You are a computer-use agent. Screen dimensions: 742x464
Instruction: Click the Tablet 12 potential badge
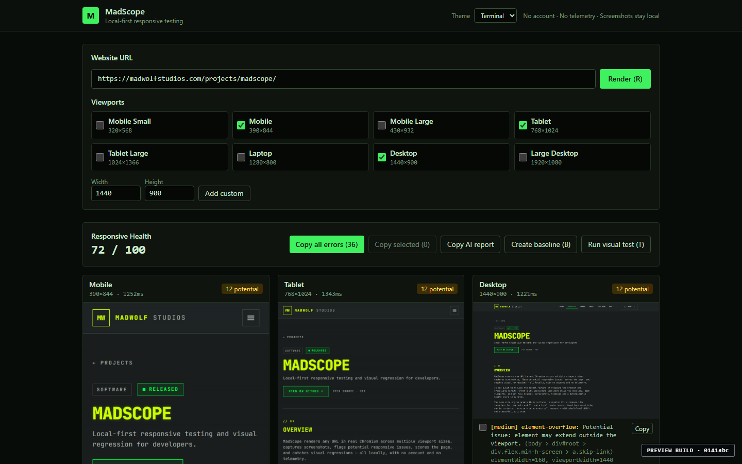pos(437,289)
